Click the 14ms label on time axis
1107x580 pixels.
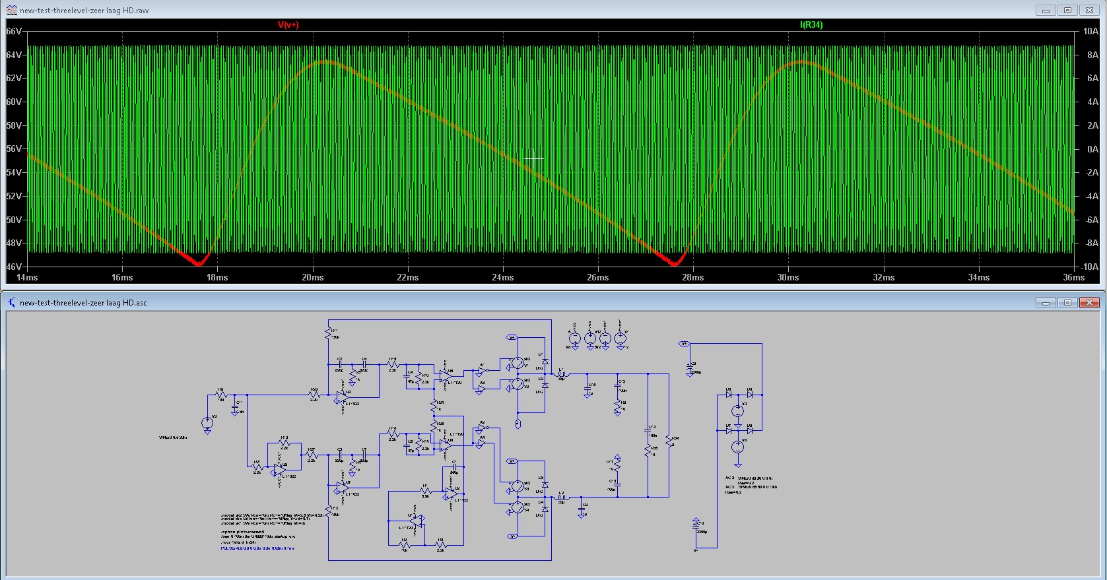(27, 277)
